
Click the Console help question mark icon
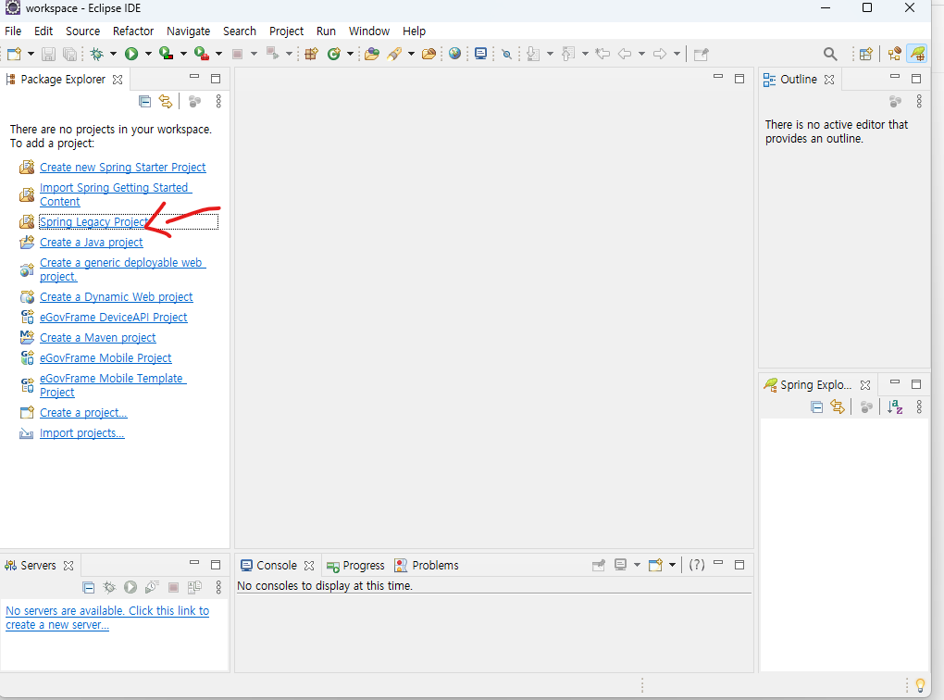point(697,565)
